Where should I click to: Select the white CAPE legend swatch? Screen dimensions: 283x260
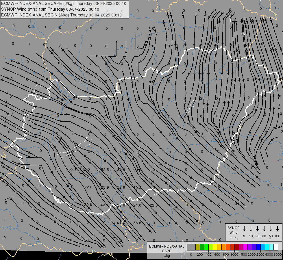click(x=275, y=247)
